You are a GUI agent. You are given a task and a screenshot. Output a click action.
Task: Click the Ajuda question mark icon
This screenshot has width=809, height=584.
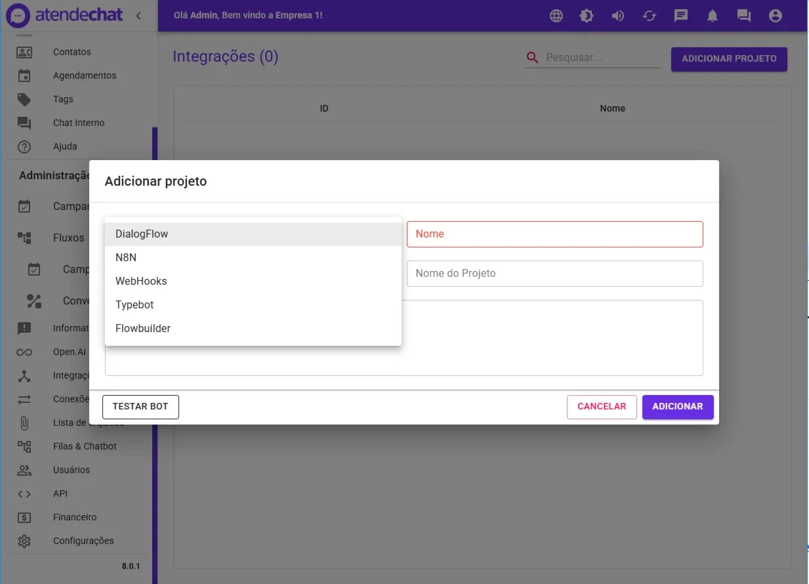24,147
